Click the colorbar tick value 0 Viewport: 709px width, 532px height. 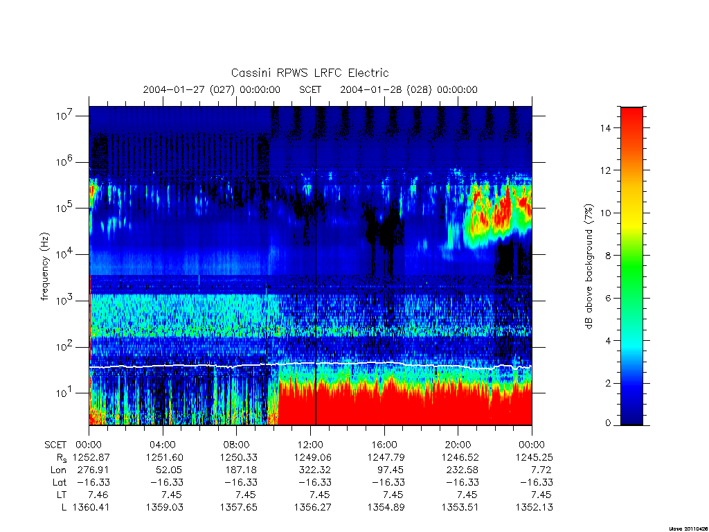(608, 423)
